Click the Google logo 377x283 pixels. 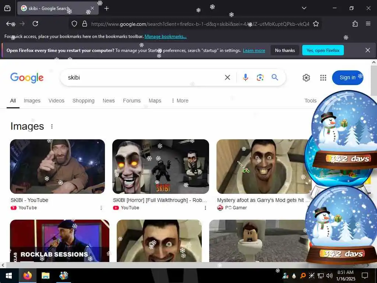(27, 78)
